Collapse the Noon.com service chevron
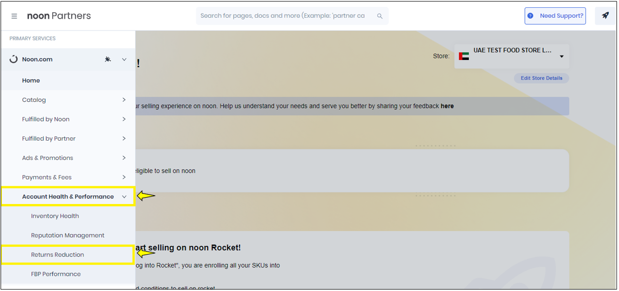Screen dimensions: 619x291 [124, 59]
